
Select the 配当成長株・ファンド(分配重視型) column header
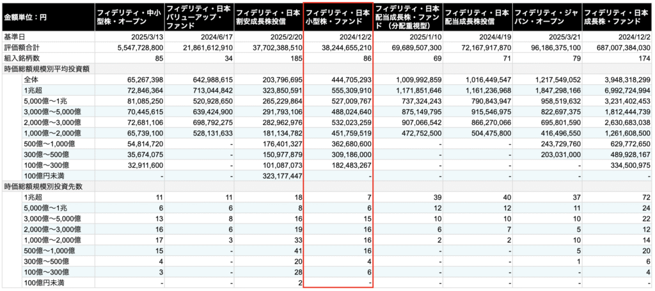[x=407, y=17]
